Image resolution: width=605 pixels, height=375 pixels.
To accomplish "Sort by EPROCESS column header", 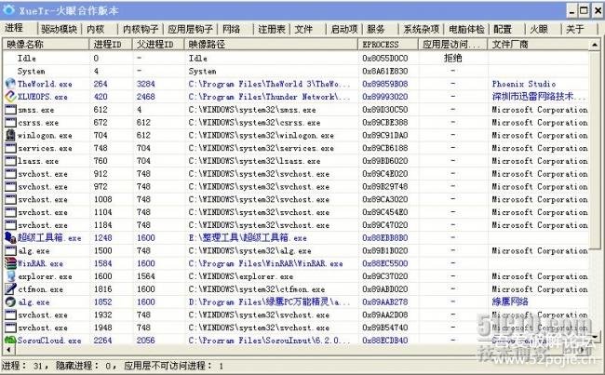I will (388, 45).
